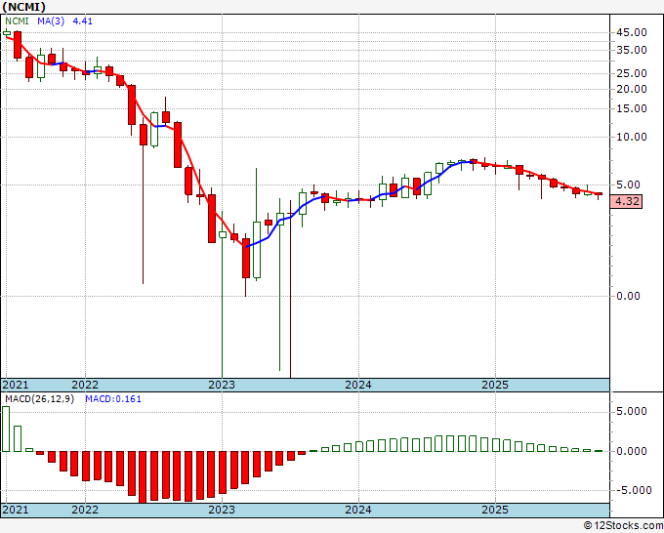The image size is (664, 533).
Task: Click 2025 on the price chart timeline
Action: pos(495,385)
